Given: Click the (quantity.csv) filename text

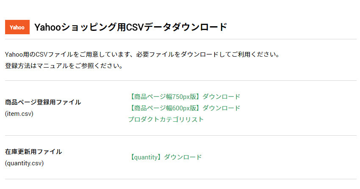Looking at the screenshot, I should tap(24, 163).
